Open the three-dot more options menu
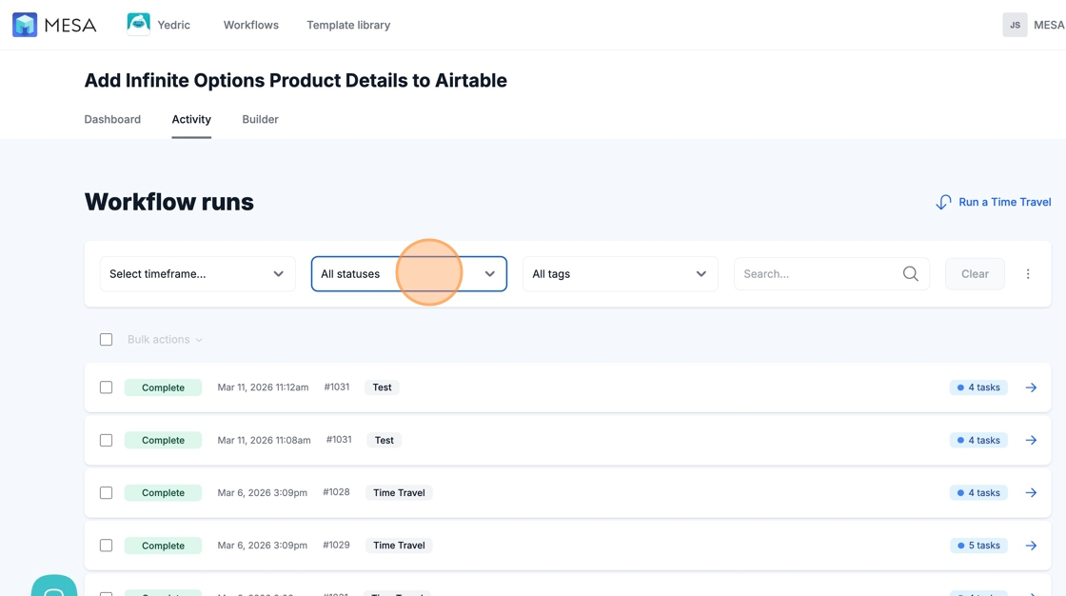The image size is (1066, 596). (1028, 274)
